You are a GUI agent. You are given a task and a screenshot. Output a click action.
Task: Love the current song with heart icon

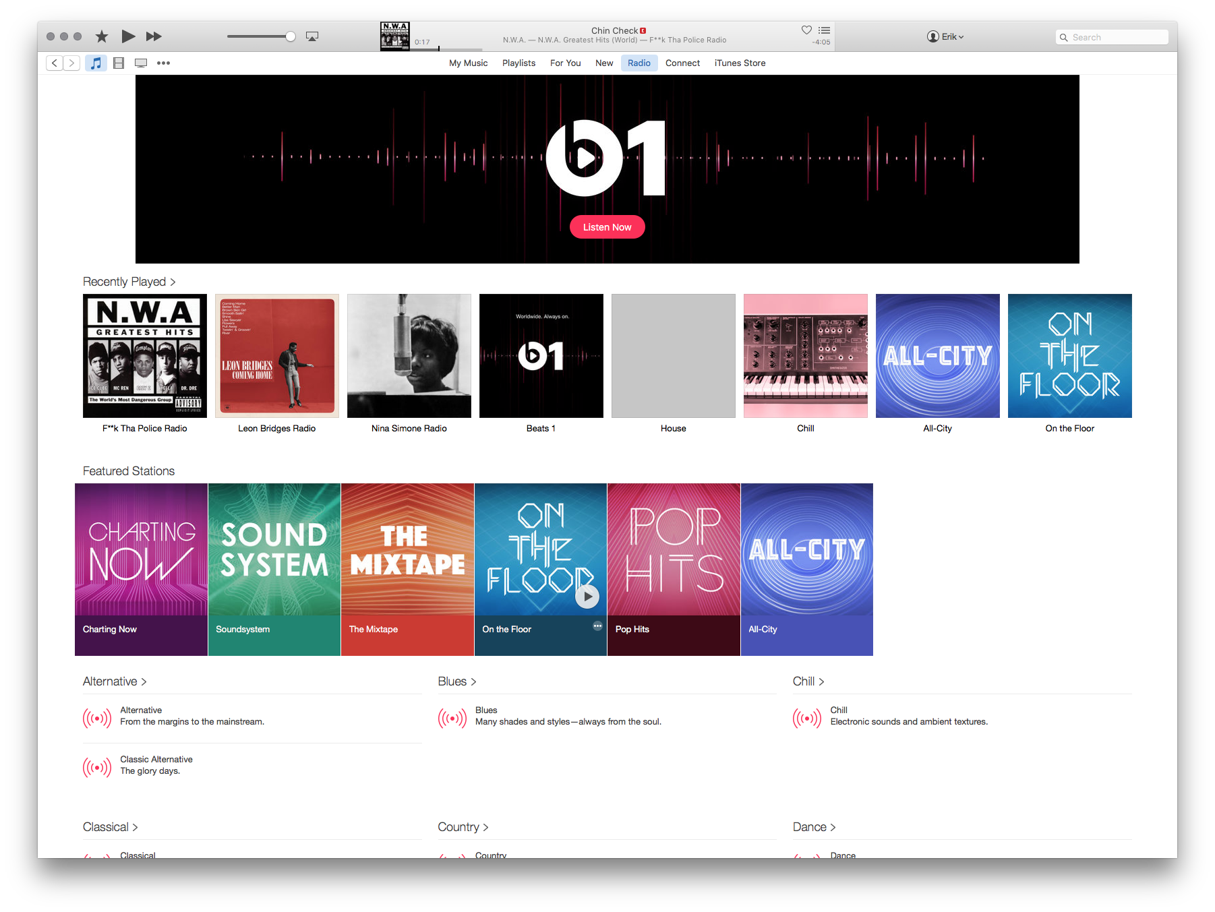click(x=806, y=30)
